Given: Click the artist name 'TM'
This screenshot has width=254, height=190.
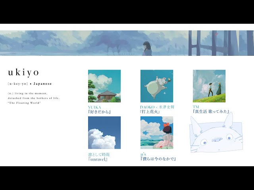Looking at the screenshot, I should click(196, 107).
